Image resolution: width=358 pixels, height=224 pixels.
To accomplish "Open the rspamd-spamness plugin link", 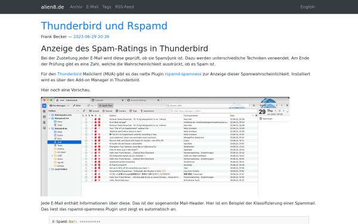I will [183, 74].
